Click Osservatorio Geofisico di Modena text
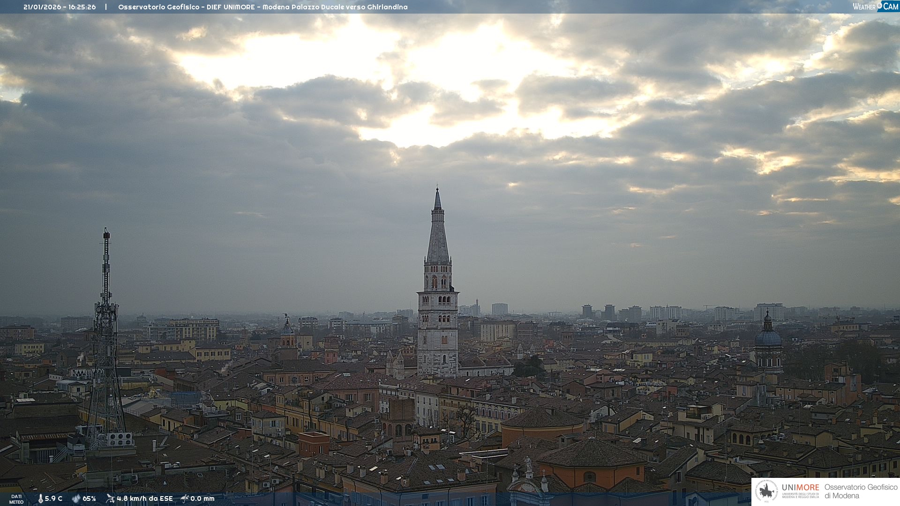This screenshot has width=900, height=506. [x=861, y=491]
